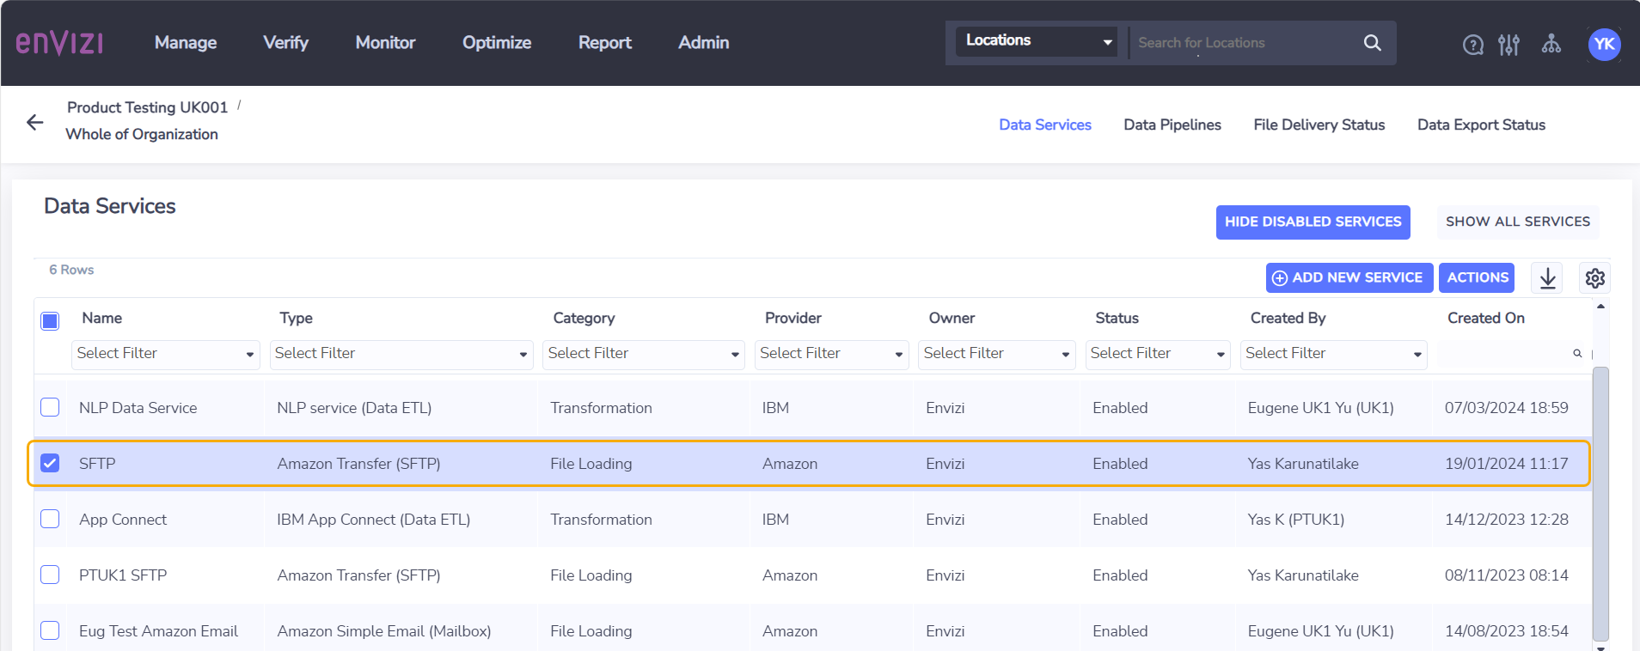This screenshot has width=1640, height=651.
Task: Click Add New Service button
Action: [1349, 278]
